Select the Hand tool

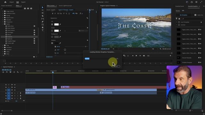click(43, 27)
